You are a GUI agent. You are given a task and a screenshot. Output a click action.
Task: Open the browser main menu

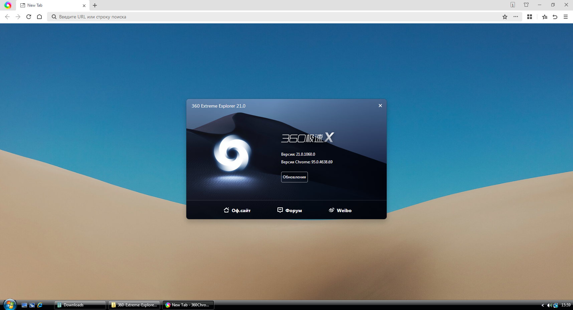tap(566, 17)
